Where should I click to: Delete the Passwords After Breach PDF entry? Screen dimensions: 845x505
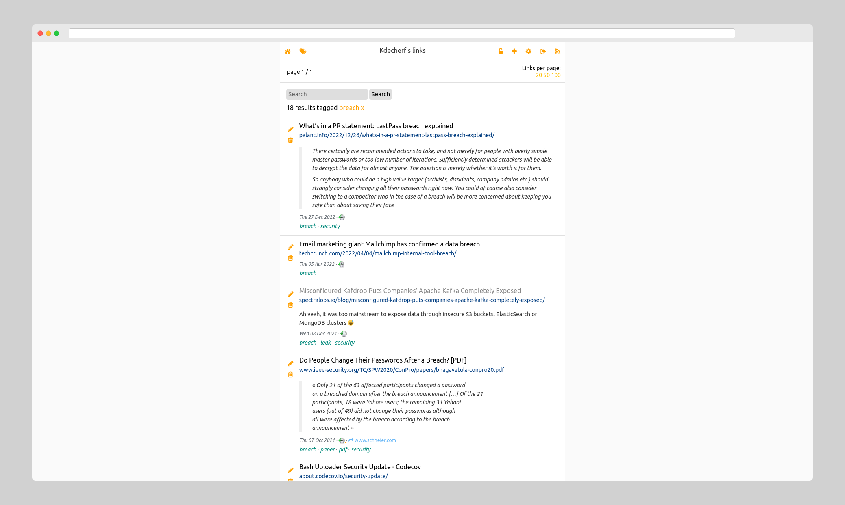pos(290,375)
